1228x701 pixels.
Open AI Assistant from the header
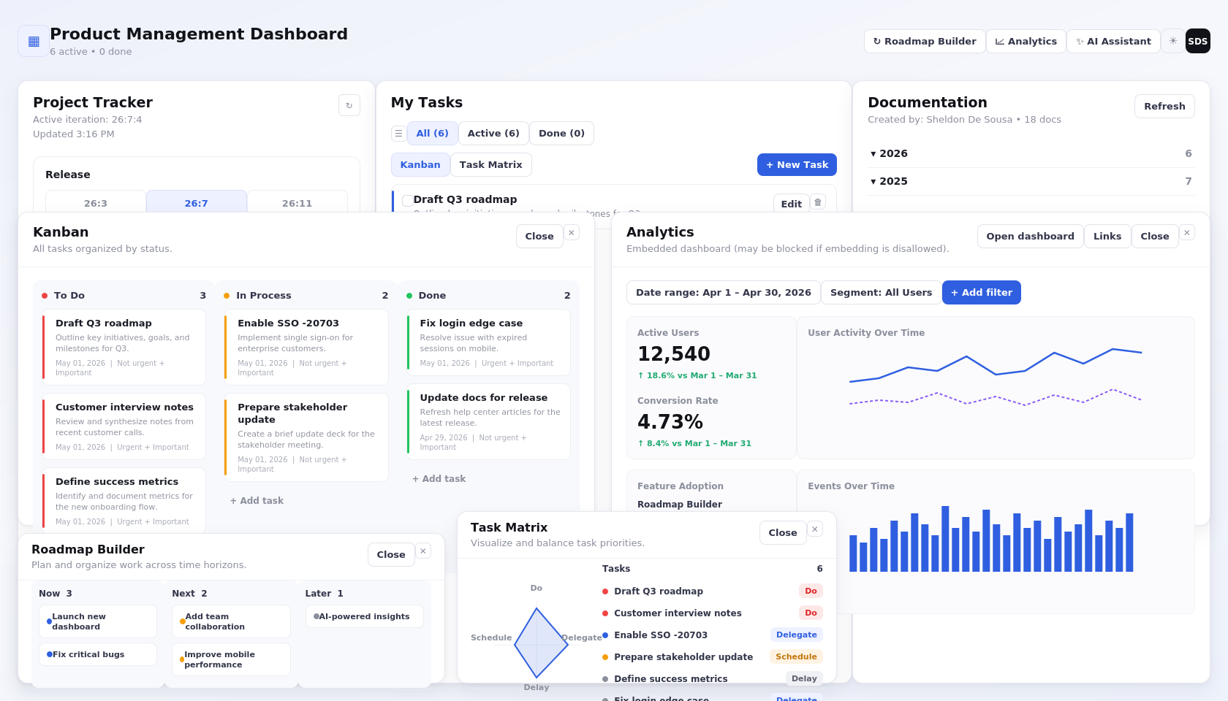point(1114,41)
